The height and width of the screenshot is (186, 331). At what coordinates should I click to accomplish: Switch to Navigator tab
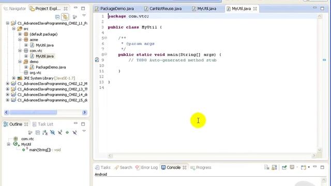coord(15,9)
